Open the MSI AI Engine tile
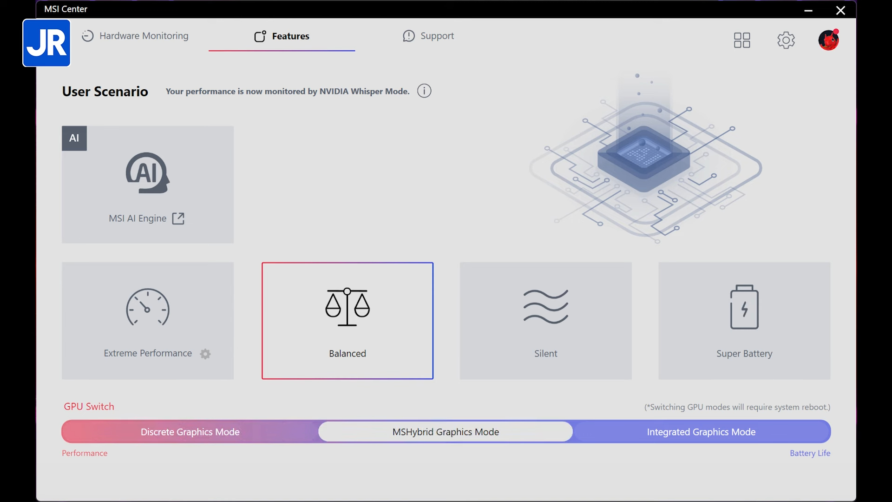 pyautogui.click(x=148, y=185)
